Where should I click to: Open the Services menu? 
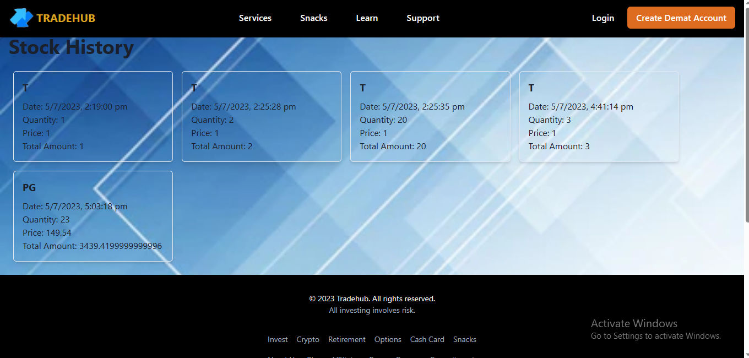(255, 18)
